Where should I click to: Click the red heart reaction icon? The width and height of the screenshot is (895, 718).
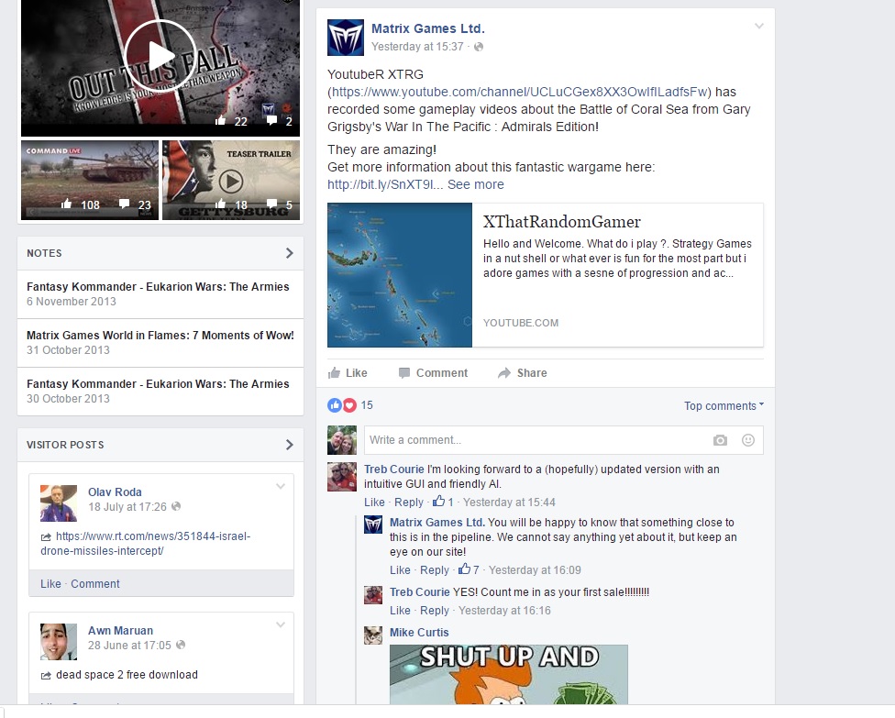(x=349, y=405)
